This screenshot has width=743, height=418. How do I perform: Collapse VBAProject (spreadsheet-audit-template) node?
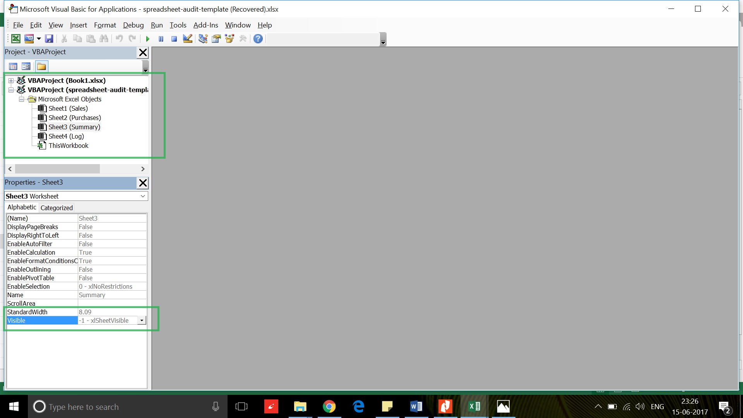tap(11, 90)
